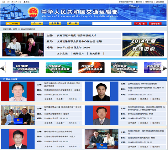
Task: Open 相关资料 for 2014年10月28日 interview
Action: pyautogui.click(x=156, y=147)
